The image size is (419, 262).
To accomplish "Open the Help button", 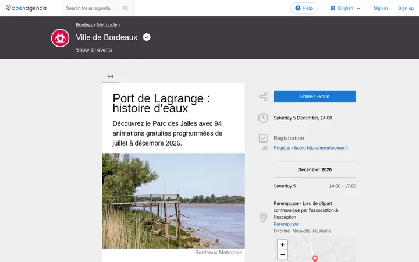I will (304, 8).
